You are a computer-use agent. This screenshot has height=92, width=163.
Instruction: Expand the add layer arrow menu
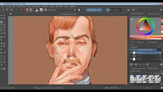pos(133,64)
